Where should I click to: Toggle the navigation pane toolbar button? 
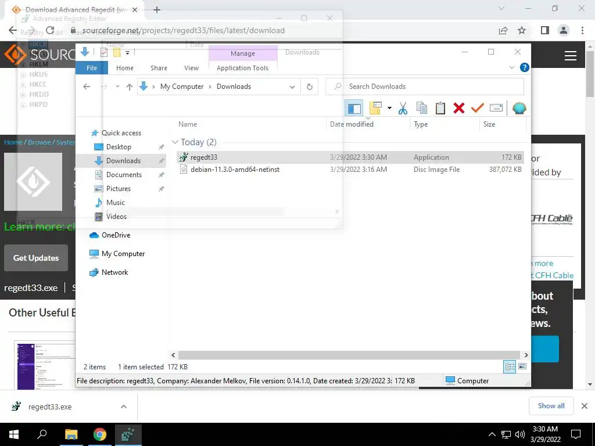(354, 109)
